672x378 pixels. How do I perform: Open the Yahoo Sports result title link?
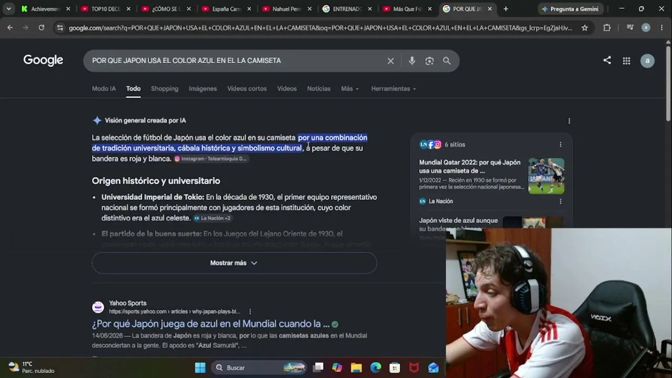click(211, 324)
